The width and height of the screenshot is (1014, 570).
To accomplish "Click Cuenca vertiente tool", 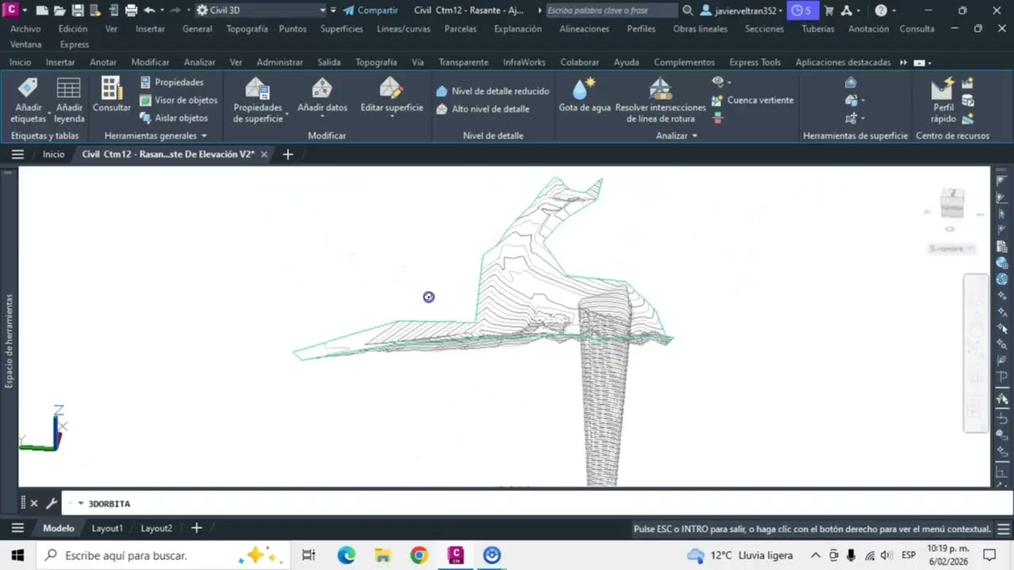I will click(x=752, y=101).
